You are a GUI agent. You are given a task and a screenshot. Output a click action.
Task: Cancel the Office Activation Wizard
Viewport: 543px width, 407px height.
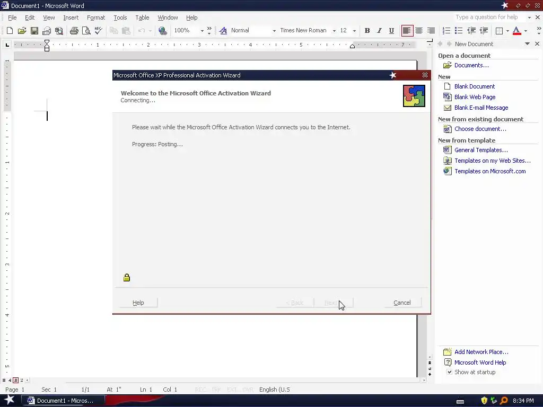402,303
